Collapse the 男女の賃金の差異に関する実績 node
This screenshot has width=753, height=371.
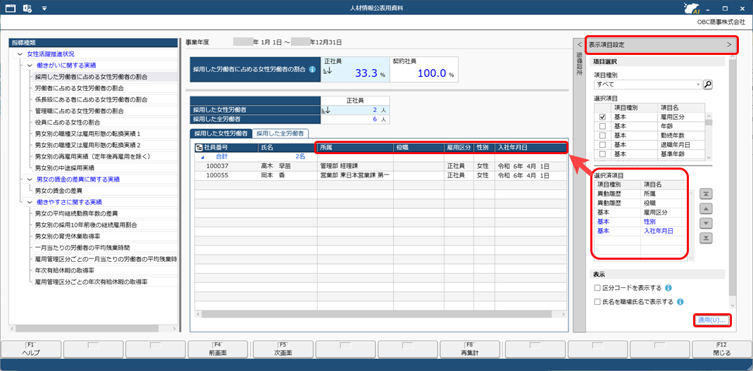[30, 179]
